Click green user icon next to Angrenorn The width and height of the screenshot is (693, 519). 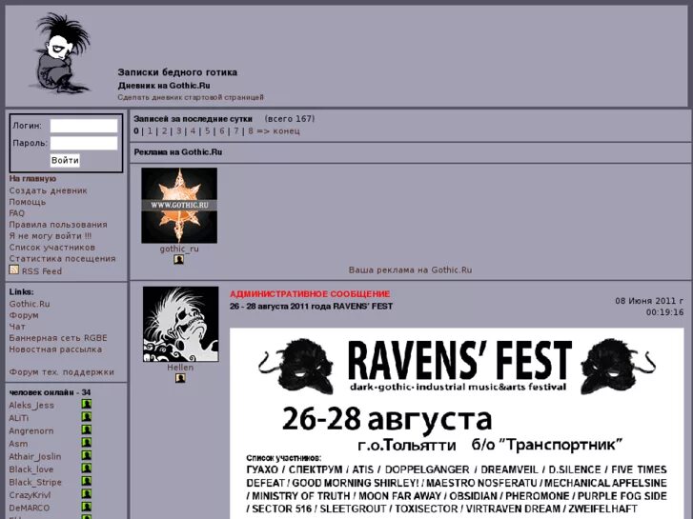pos(87,429)
